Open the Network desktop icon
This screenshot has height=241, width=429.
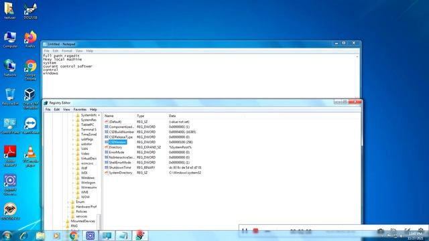[x=10, y=68]
